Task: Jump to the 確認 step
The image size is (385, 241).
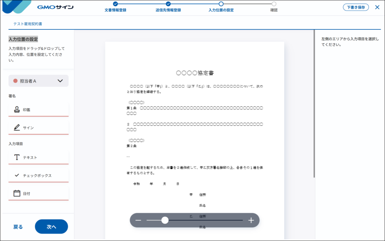Action: coord(274,4)
